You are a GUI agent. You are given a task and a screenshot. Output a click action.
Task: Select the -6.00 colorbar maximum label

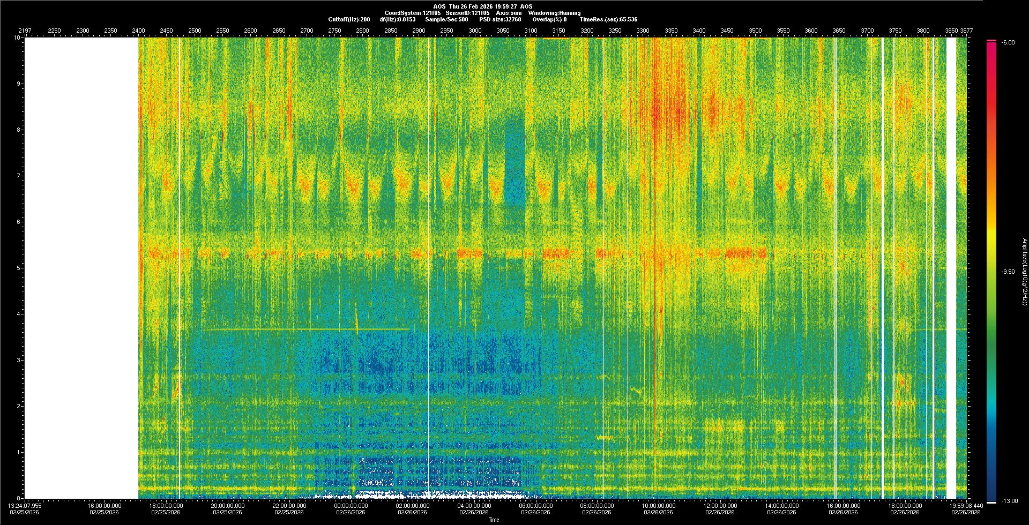[1008, 43]
